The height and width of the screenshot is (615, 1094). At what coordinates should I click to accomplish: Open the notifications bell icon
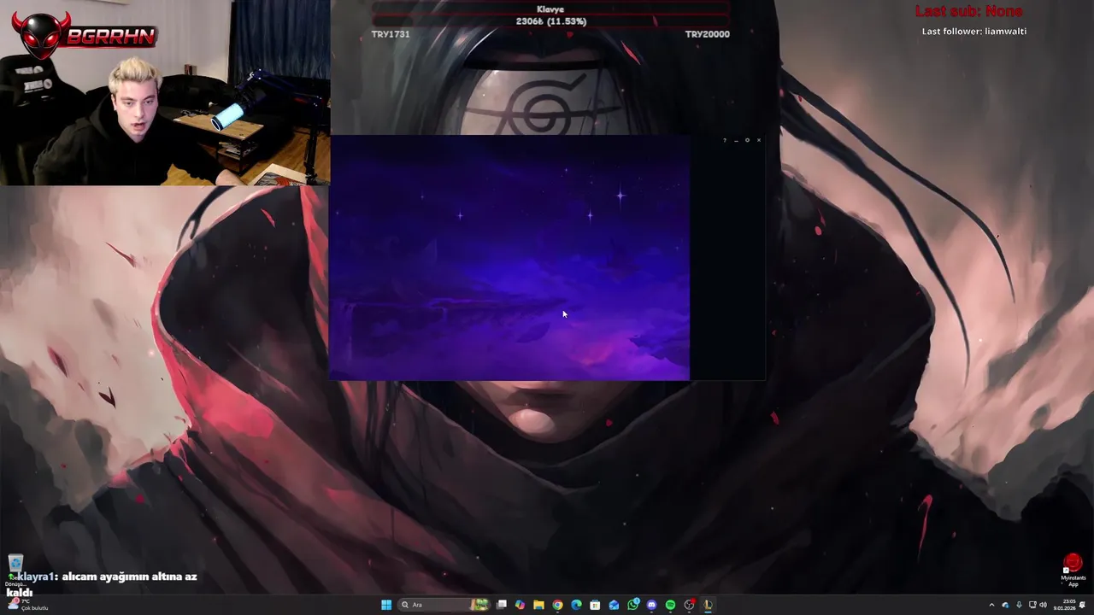click(1082, 605)
